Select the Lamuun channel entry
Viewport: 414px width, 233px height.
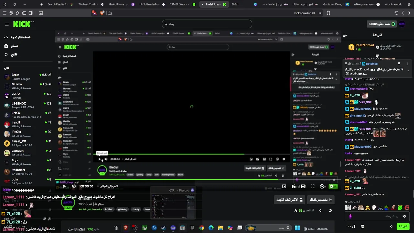pyautogui.click(x=27, y=153)
